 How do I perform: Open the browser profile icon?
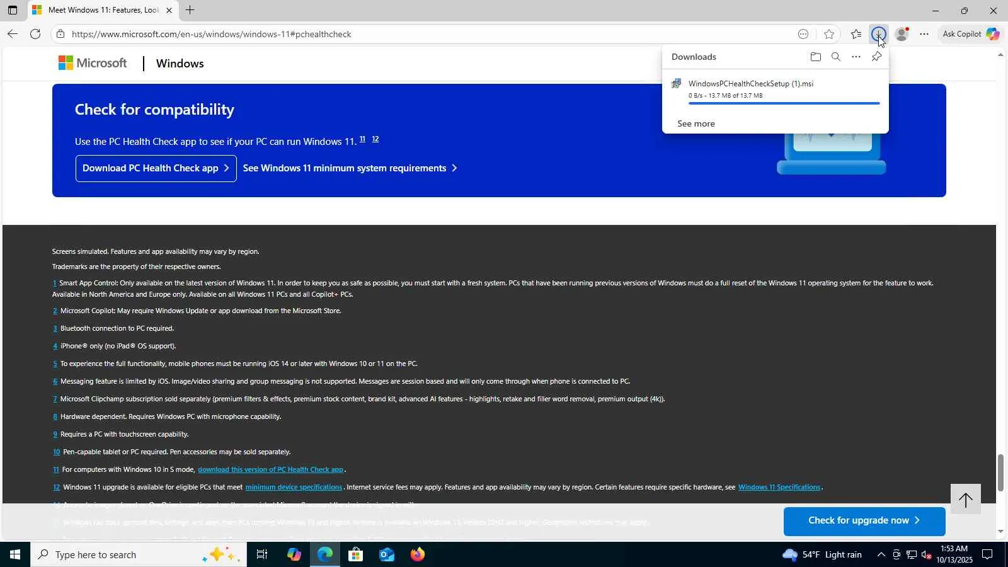point(902,34)
